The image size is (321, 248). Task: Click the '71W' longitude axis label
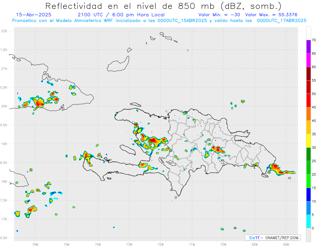[x=192, y=244]
